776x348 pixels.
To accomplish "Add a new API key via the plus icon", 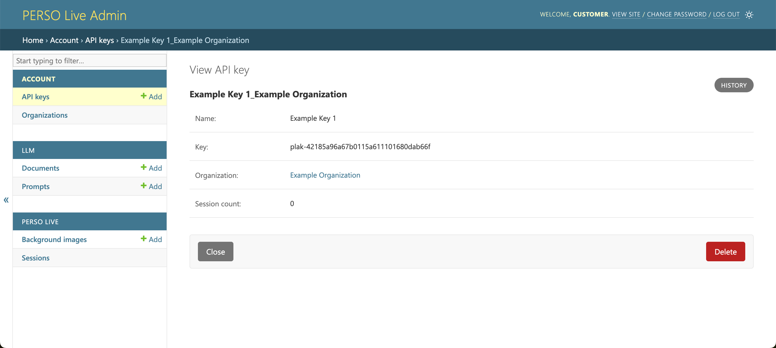I will coord(151,96).
